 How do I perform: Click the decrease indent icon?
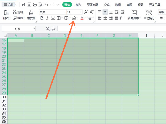click(116, 12)
